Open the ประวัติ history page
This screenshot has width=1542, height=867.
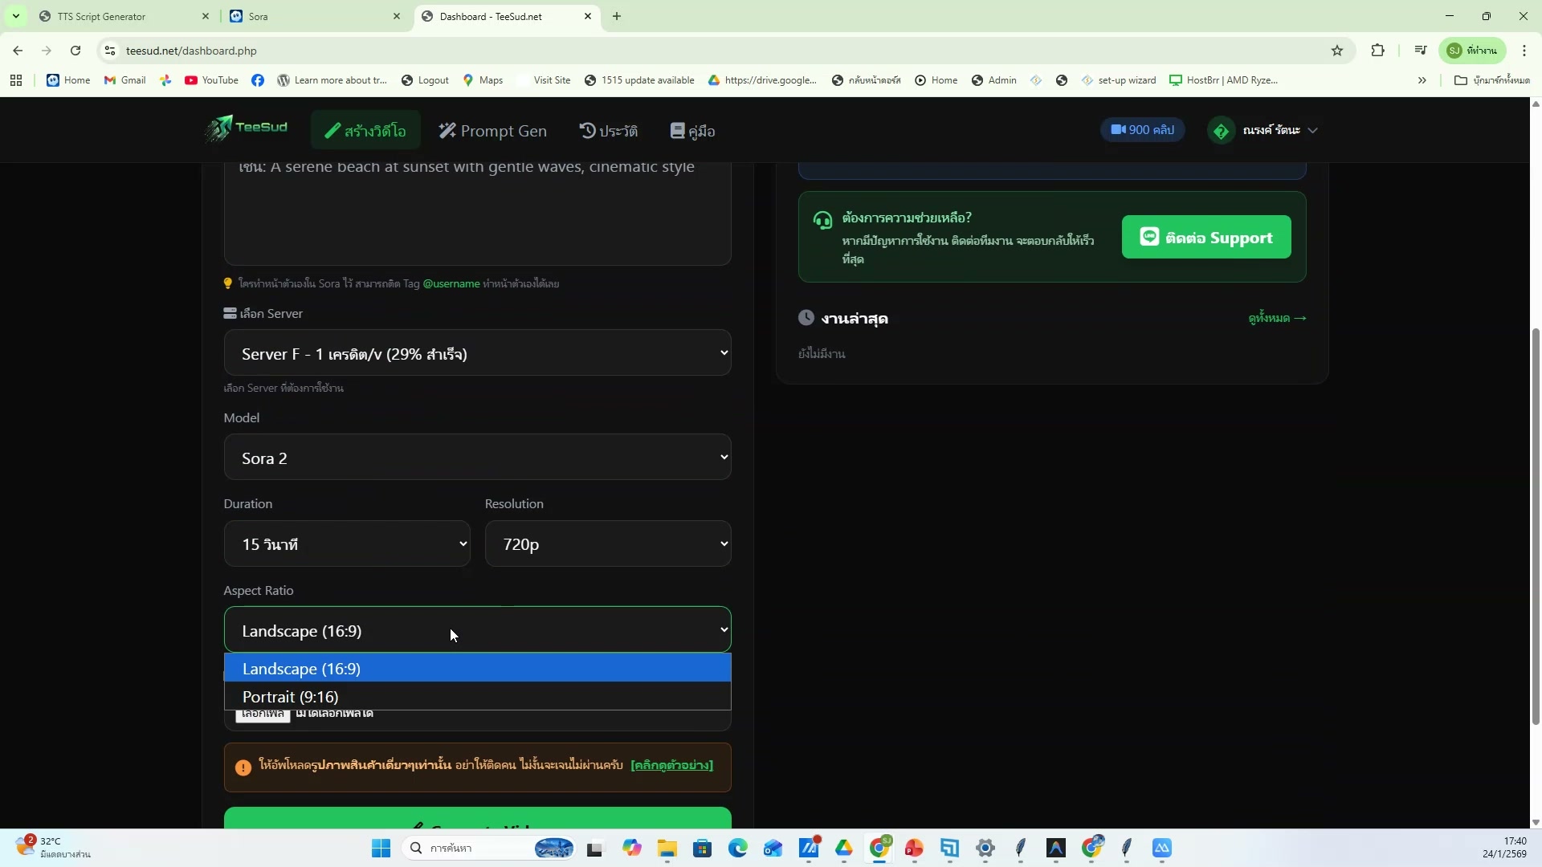(608, 130)
